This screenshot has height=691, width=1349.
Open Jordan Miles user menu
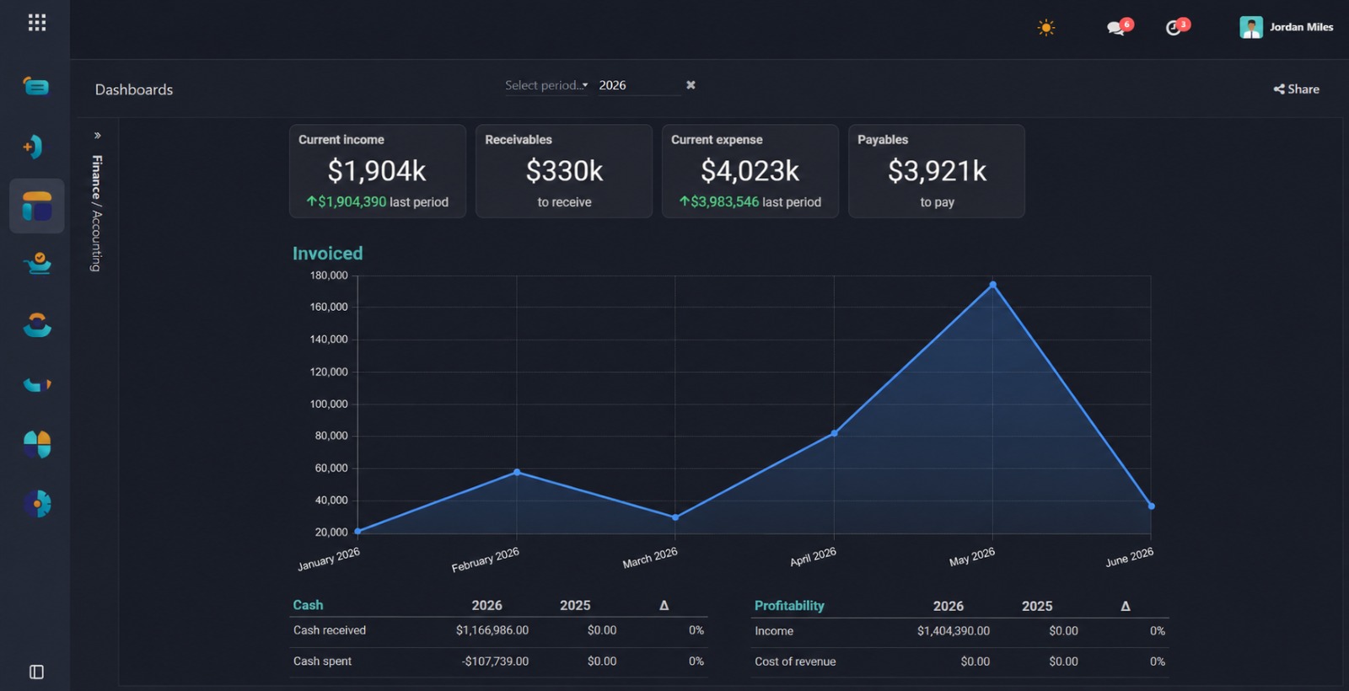click(x=1287, y=27)
